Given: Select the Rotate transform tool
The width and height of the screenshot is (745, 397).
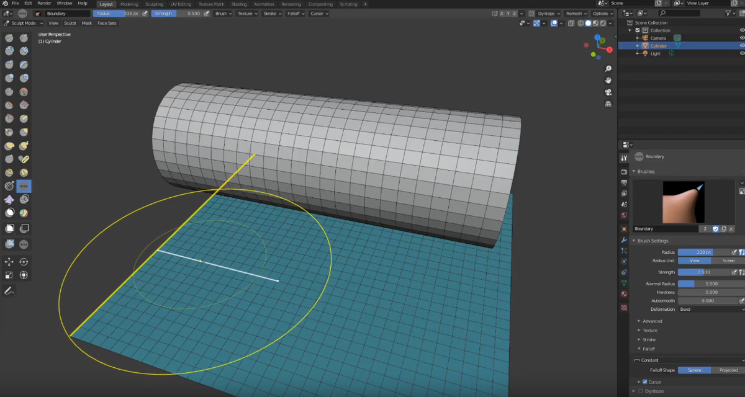Looking at the screenshot, I should pyautogui.click(x=24, y=262).
